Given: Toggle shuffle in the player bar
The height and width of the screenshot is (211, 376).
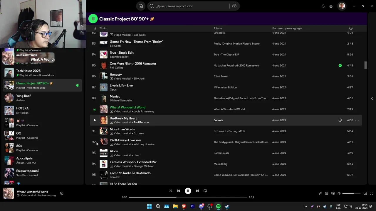Looking at the screenshot, I should click(x=171, y=191).
